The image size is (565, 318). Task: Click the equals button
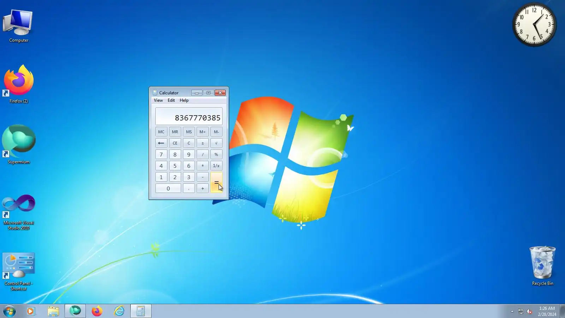click(x=216, y=183)
